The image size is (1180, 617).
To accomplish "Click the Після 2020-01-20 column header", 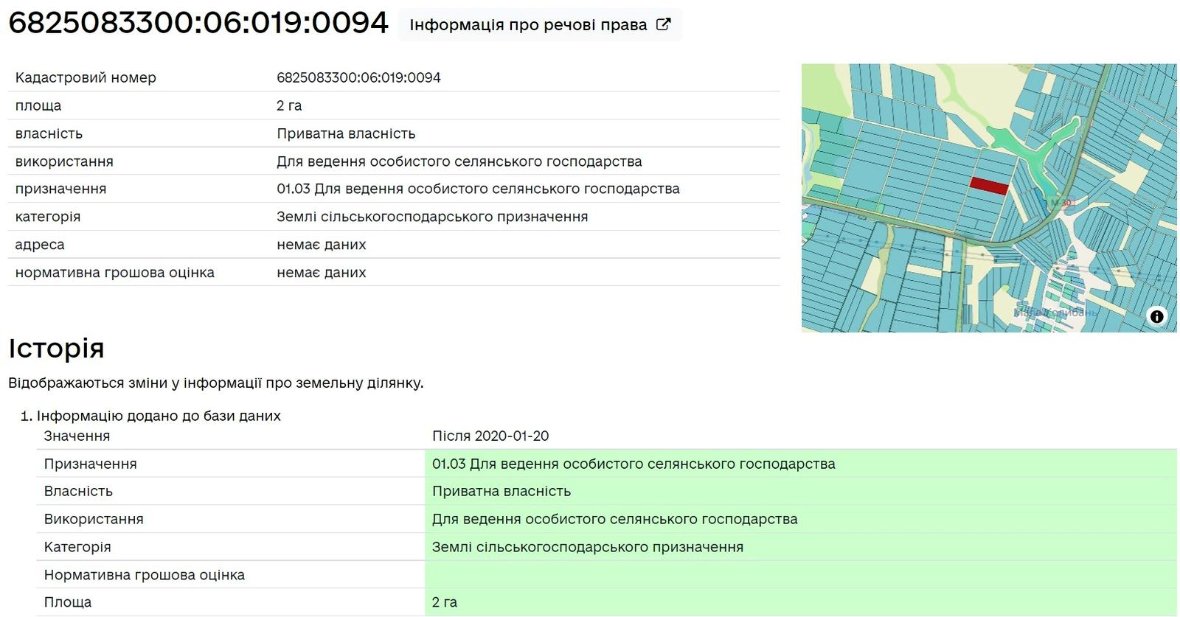I will (490, 436).
